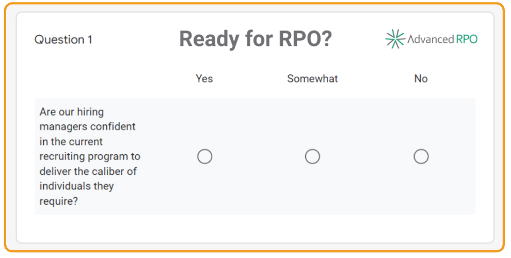Image resolution: width=511 pixels, height=258 pixels.
Task: Click the Somewhat column header
Action: [312, 78]
